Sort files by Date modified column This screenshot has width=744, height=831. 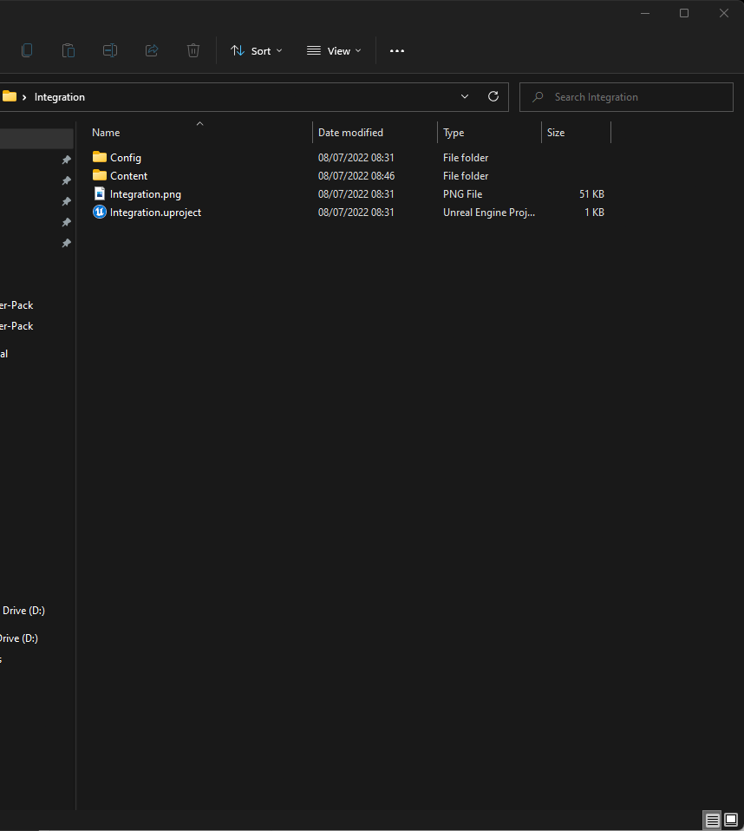click(x=350, y=133)
